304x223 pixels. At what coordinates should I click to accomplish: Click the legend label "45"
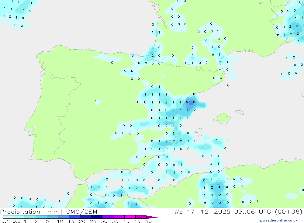tap(137, 221)
